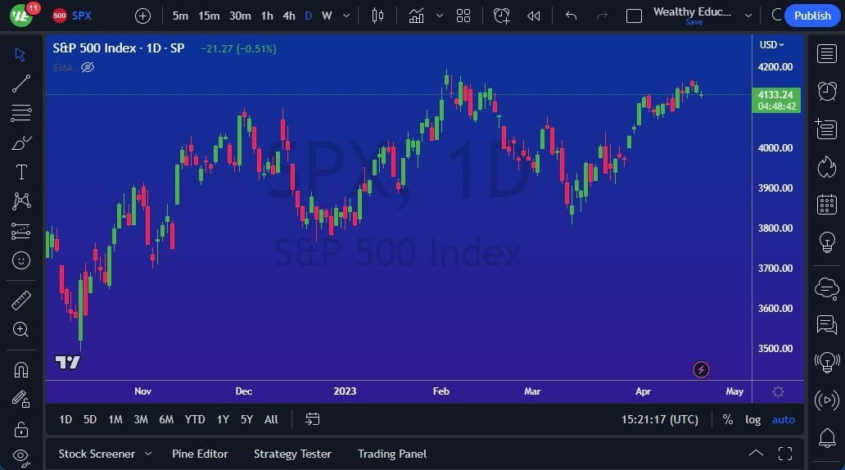The width and height of the screenshot is (845, 470).
Task: Open the calendar panel
Action: tap(827, 205)
